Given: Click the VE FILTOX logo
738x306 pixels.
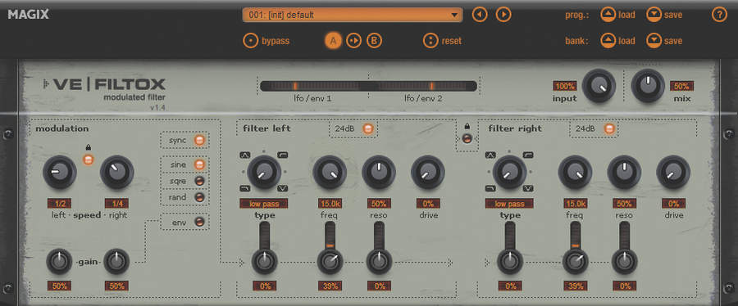Looking at the screenshot, I should pos(103,84).
